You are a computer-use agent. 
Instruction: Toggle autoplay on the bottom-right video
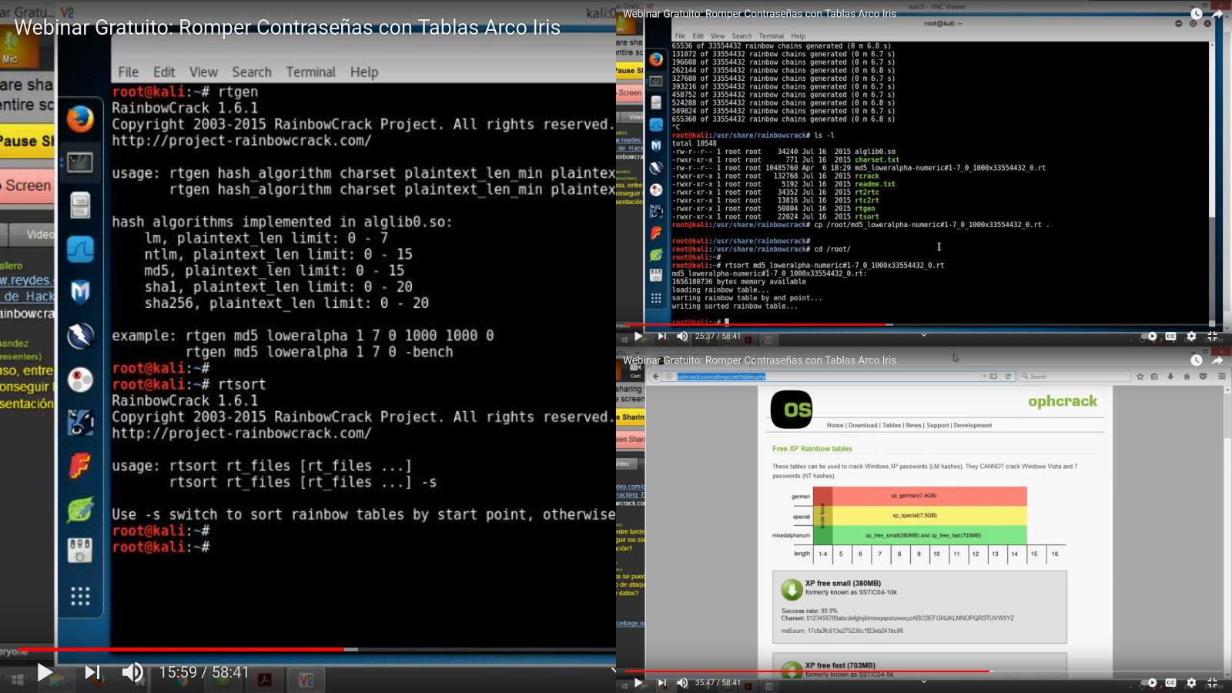(1149, 683)
